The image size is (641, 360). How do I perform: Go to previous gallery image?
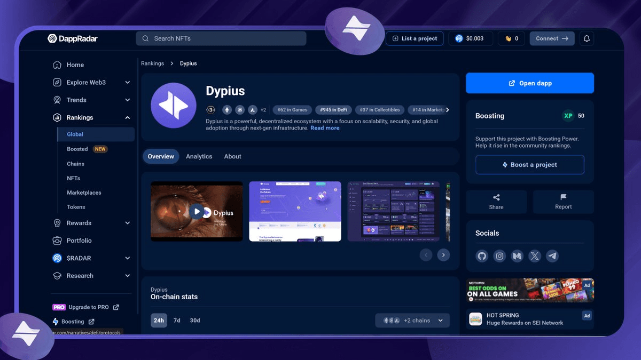pyautogui.click(x=426, y=255)
